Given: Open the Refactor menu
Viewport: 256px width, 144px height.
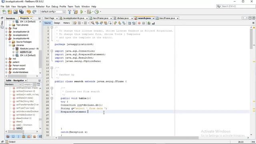Looking at the screenshot, I should click(40, 6).
